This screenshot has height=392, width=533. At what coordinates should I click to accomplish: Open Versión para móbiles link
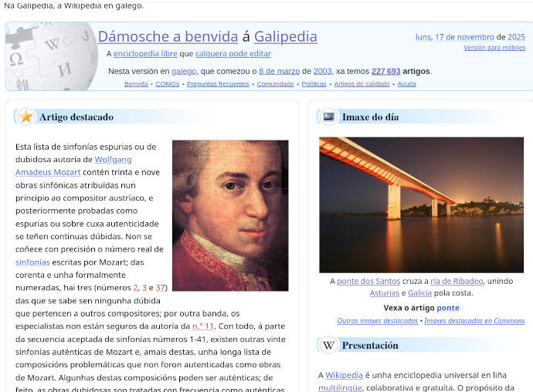(x=494, y=48)
